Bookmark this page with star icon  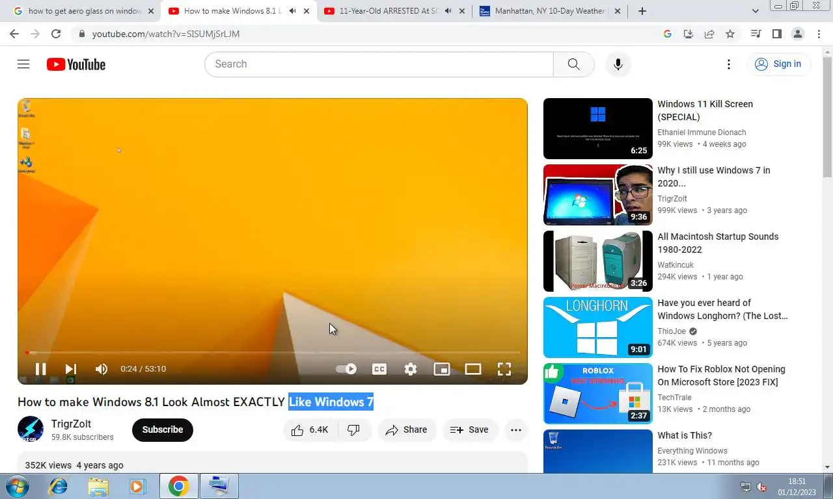pyautogui.click(x=730, y=34)
